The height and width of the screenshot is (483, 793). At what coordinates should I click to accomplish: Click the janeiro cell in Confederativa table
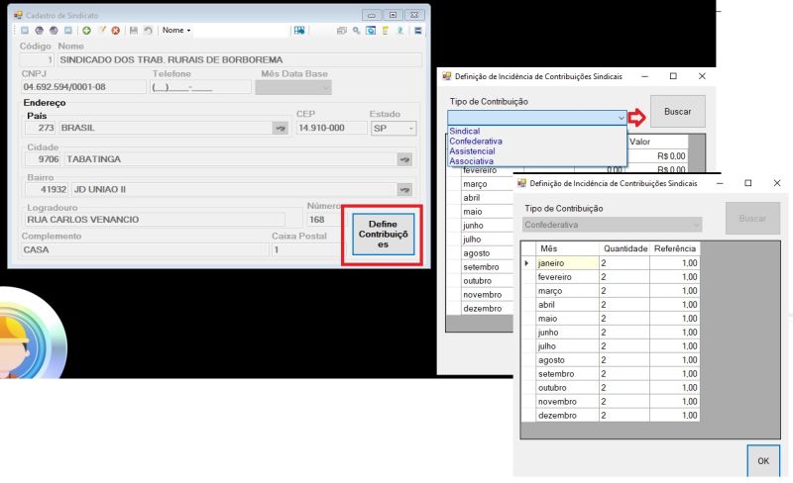(x=567, y=263)
